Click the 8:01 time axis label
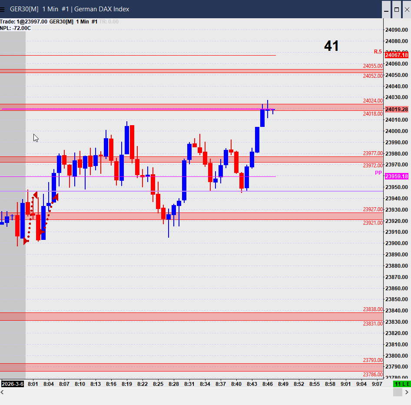The width and height of the screenshot is (411, 405). tap(33, 384)
